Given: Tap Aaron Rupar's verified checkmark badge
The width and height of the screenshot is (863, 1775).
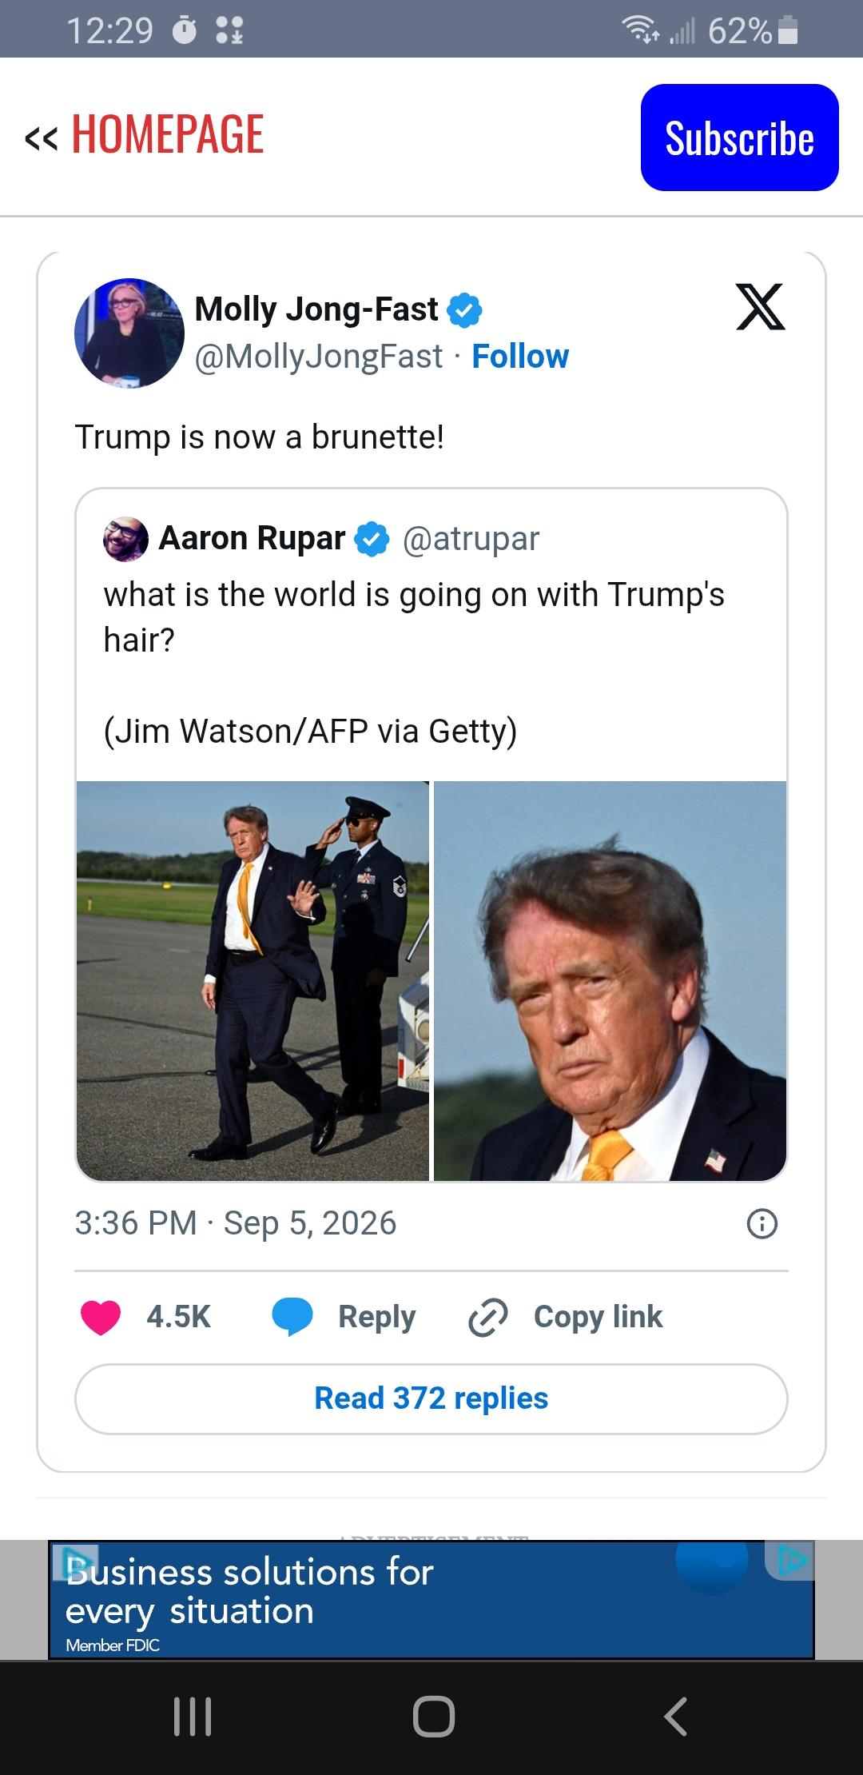Looking at the screenshot, I should click(372, 539).
